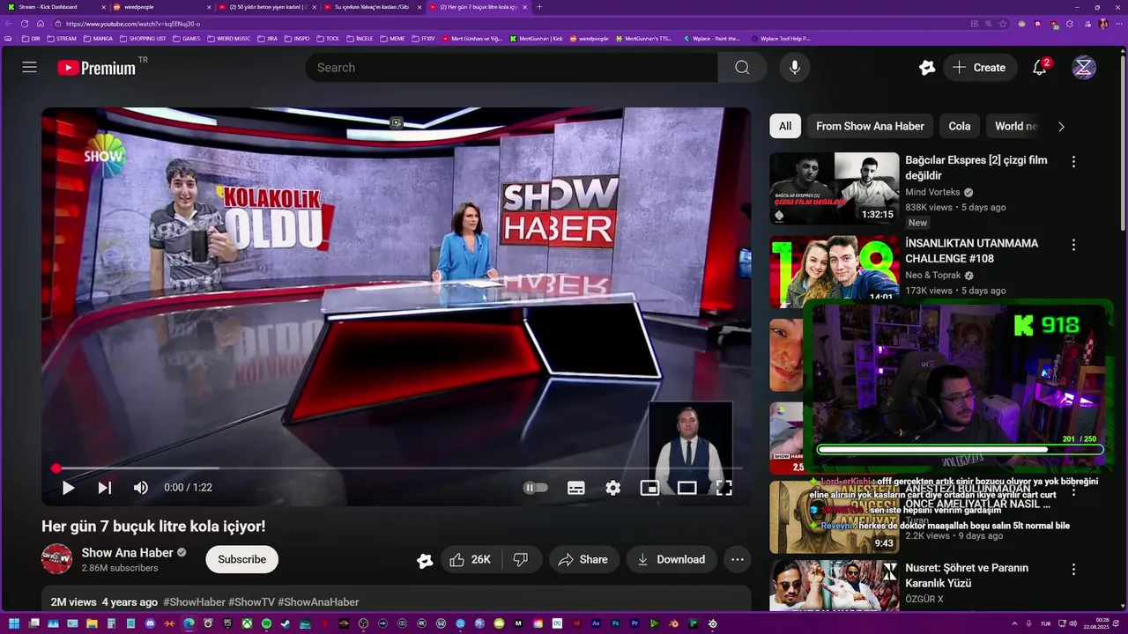Reload the page

click(25, 24)
